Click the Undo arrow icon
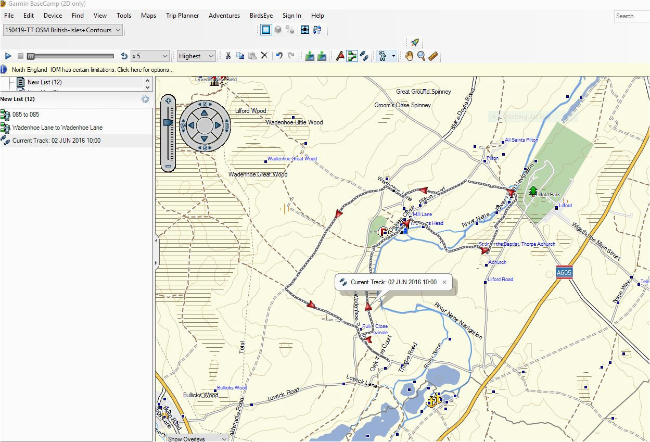 tap(279, 56)
